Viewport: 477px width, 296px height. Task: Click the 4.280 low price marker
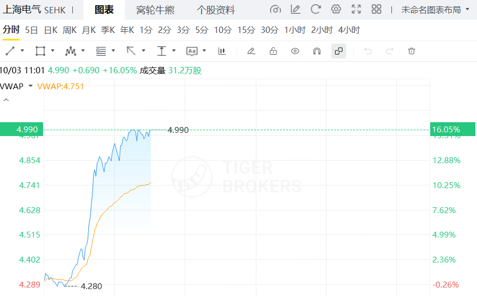pos(91,286)
